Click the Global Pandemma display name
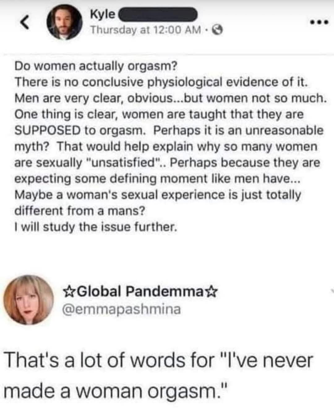This screenshot has width=334, height=417. pos(141,292)
